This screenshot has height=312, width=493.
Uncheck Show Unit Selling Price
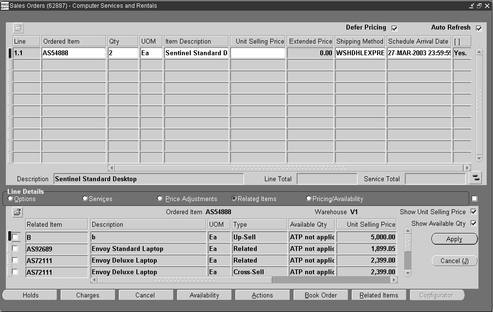pyautogui.click(x=474, y=212)
